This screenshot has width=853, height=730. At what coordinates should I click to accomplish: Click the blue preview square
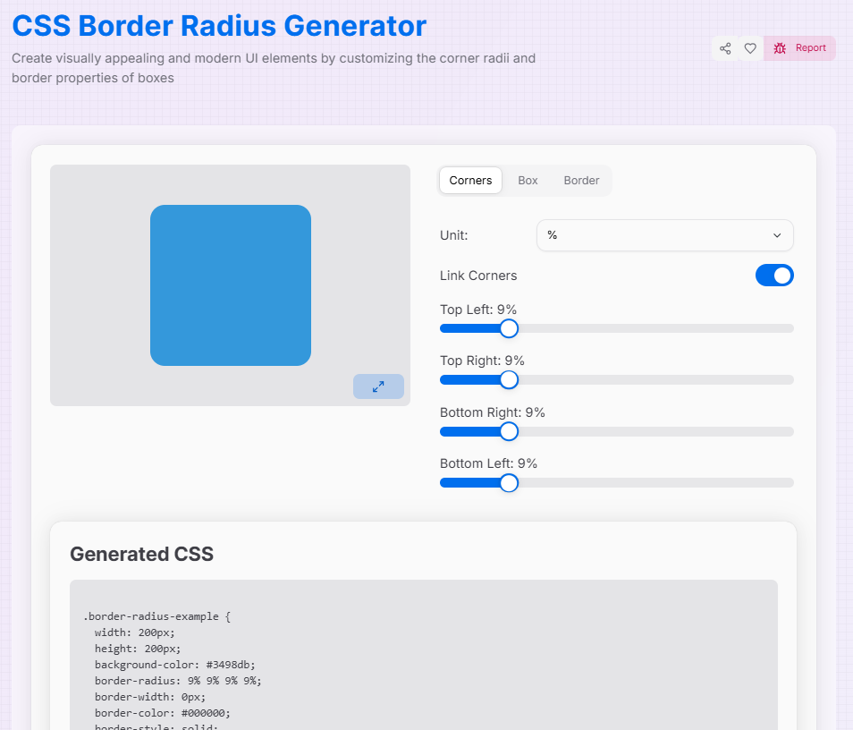(x=231, y=284)
